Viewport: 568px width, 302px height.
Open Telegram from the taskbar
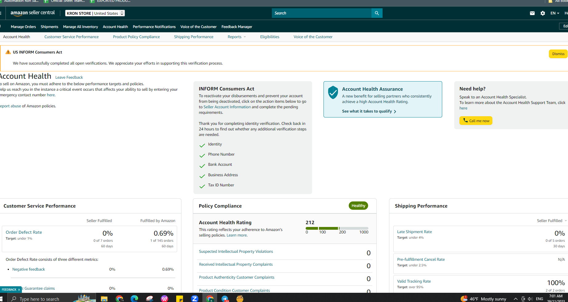[225, 299]
